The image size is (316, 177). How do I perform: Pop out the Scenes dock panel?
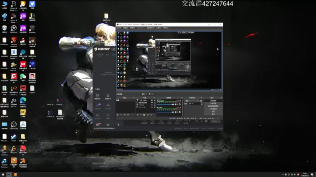[x=134, y=98]
